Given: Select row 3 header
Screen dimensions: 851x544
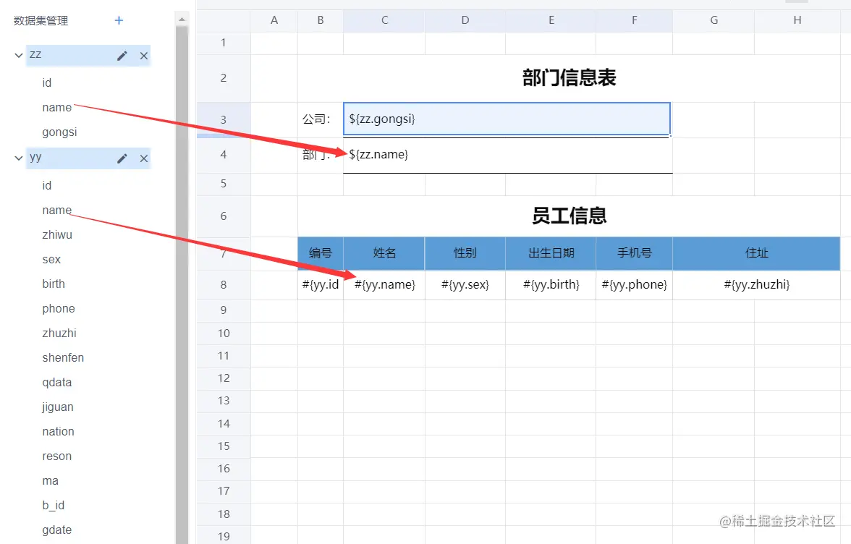Looking at the screenshot, I should [x=223, y=119].
